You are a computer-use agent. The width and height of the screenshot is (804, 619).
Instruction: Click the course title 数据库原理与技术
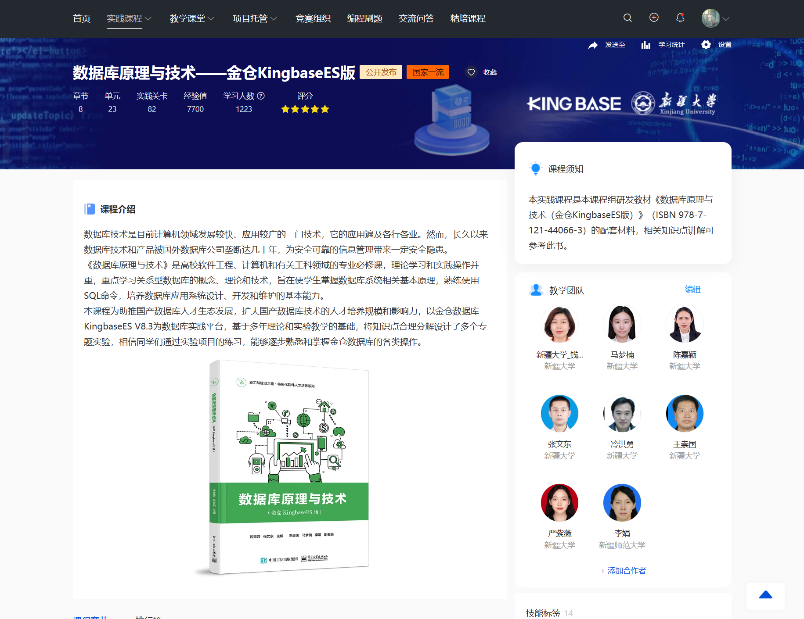[214, 72]
